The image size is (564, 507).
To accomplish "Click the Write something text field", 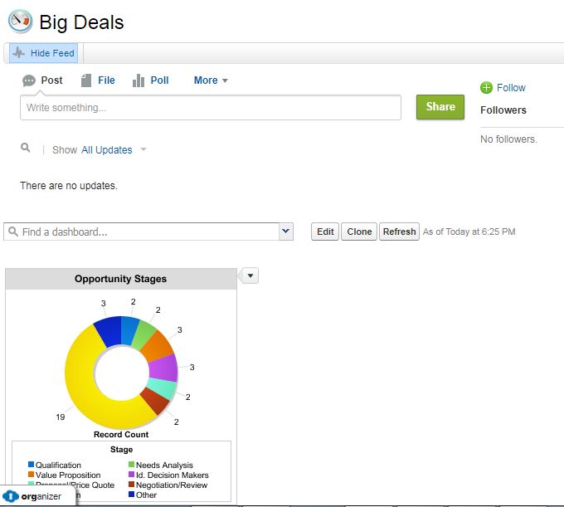I will (211, 108).
